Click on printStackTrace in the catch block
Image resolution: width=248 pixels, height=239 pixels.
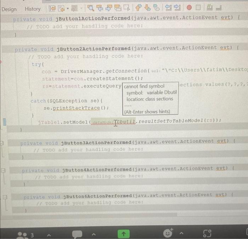(x=77, y=108)
